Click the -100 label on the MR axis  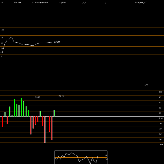(x=161, y=145)
